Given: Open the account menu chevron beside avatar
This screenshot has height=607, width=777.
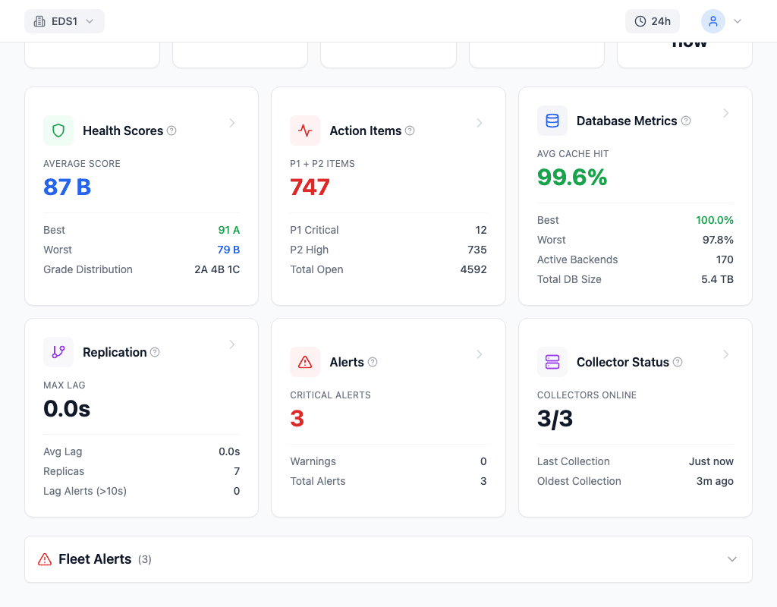Looking at the screenshot, I should 737,21.
